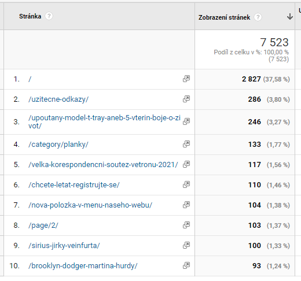Open /chcete-letat-registrujte-se/ via its external icon
This screenshot has width=301, height=281.
coord(186,184)
